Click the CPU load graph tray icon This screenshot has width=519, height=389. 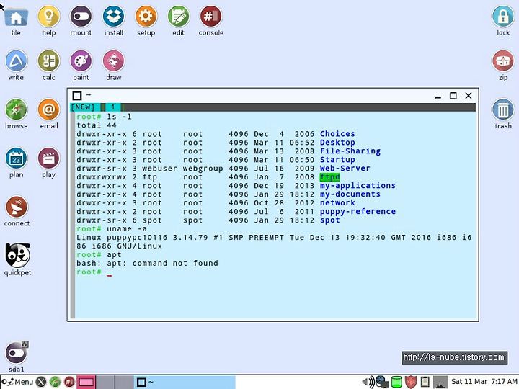(440, 382)
